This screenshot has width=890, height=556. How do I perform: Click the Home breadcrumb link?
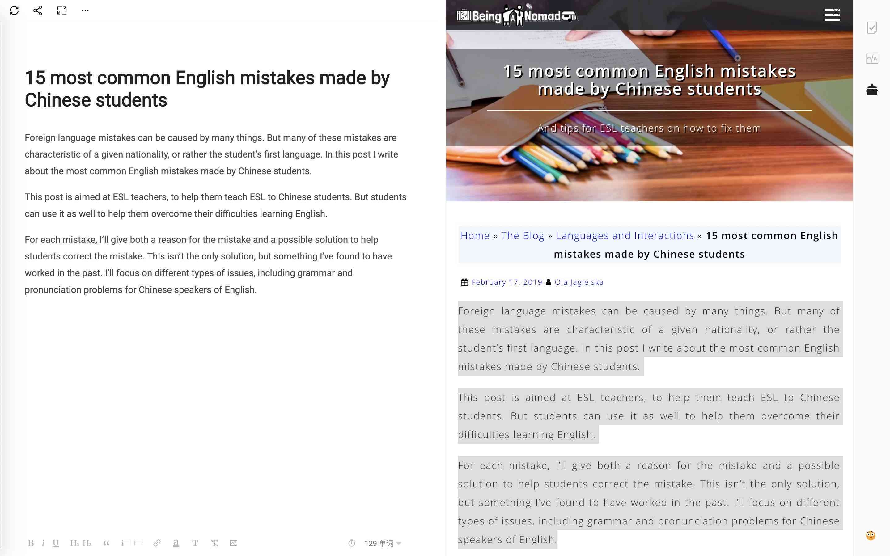(x=475, y=235)
